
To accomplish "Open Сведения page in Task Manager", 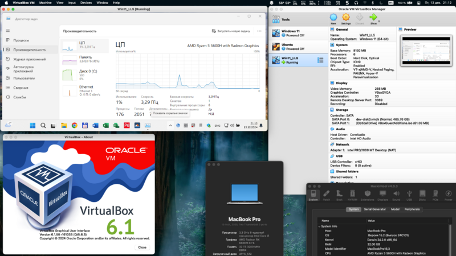I will 31,88.
